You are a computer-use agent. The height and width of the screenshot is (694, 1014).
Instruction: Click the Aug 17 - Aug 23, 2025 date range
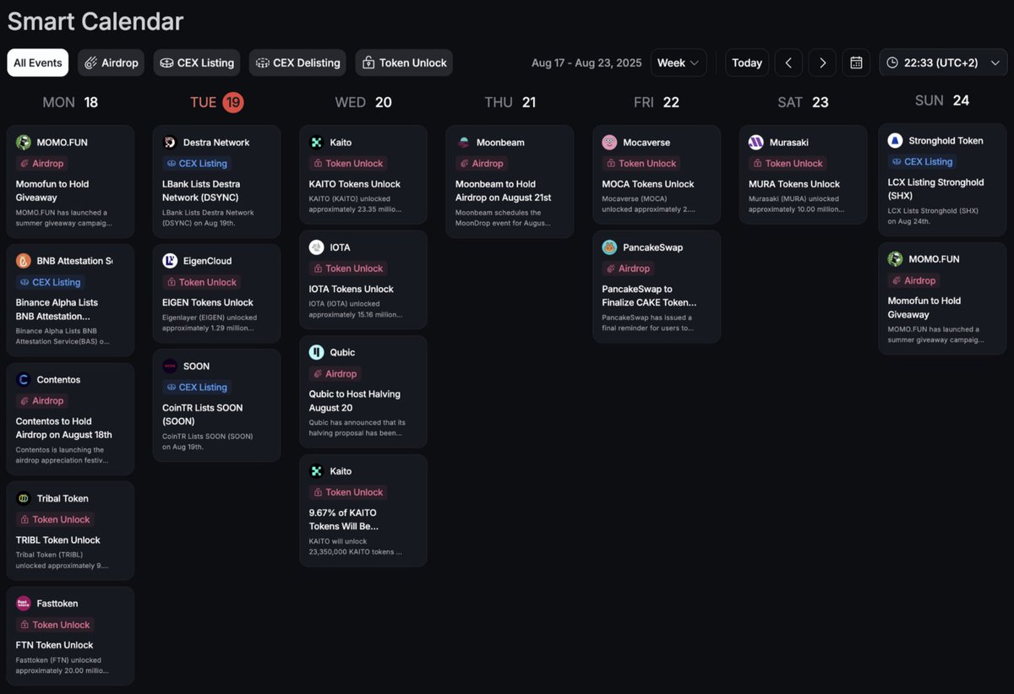coord(586,62)
